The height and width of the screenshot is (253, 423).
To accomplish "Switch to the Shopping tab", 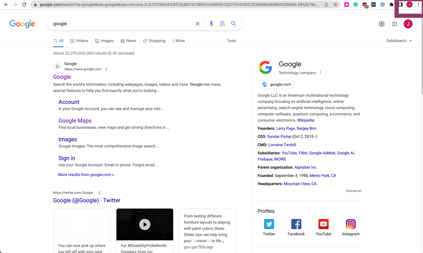I will coord(154,41).
